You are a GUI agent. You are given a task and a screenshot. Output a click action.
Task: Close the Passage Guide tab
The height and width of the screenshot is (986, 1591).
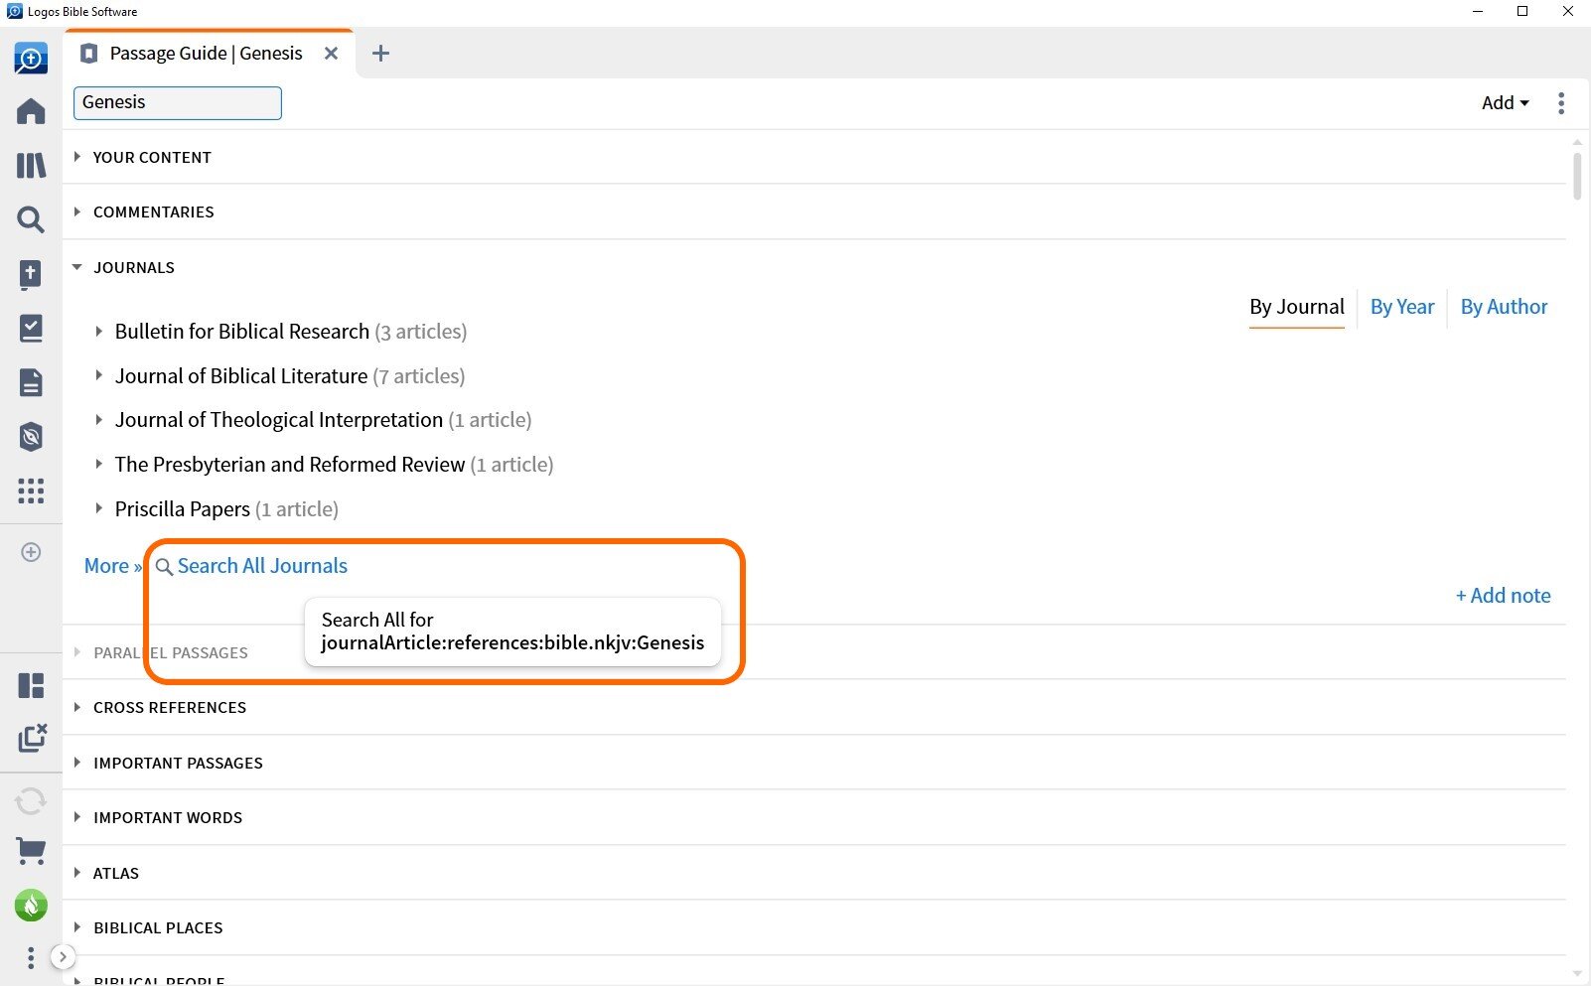click(332, 54)
